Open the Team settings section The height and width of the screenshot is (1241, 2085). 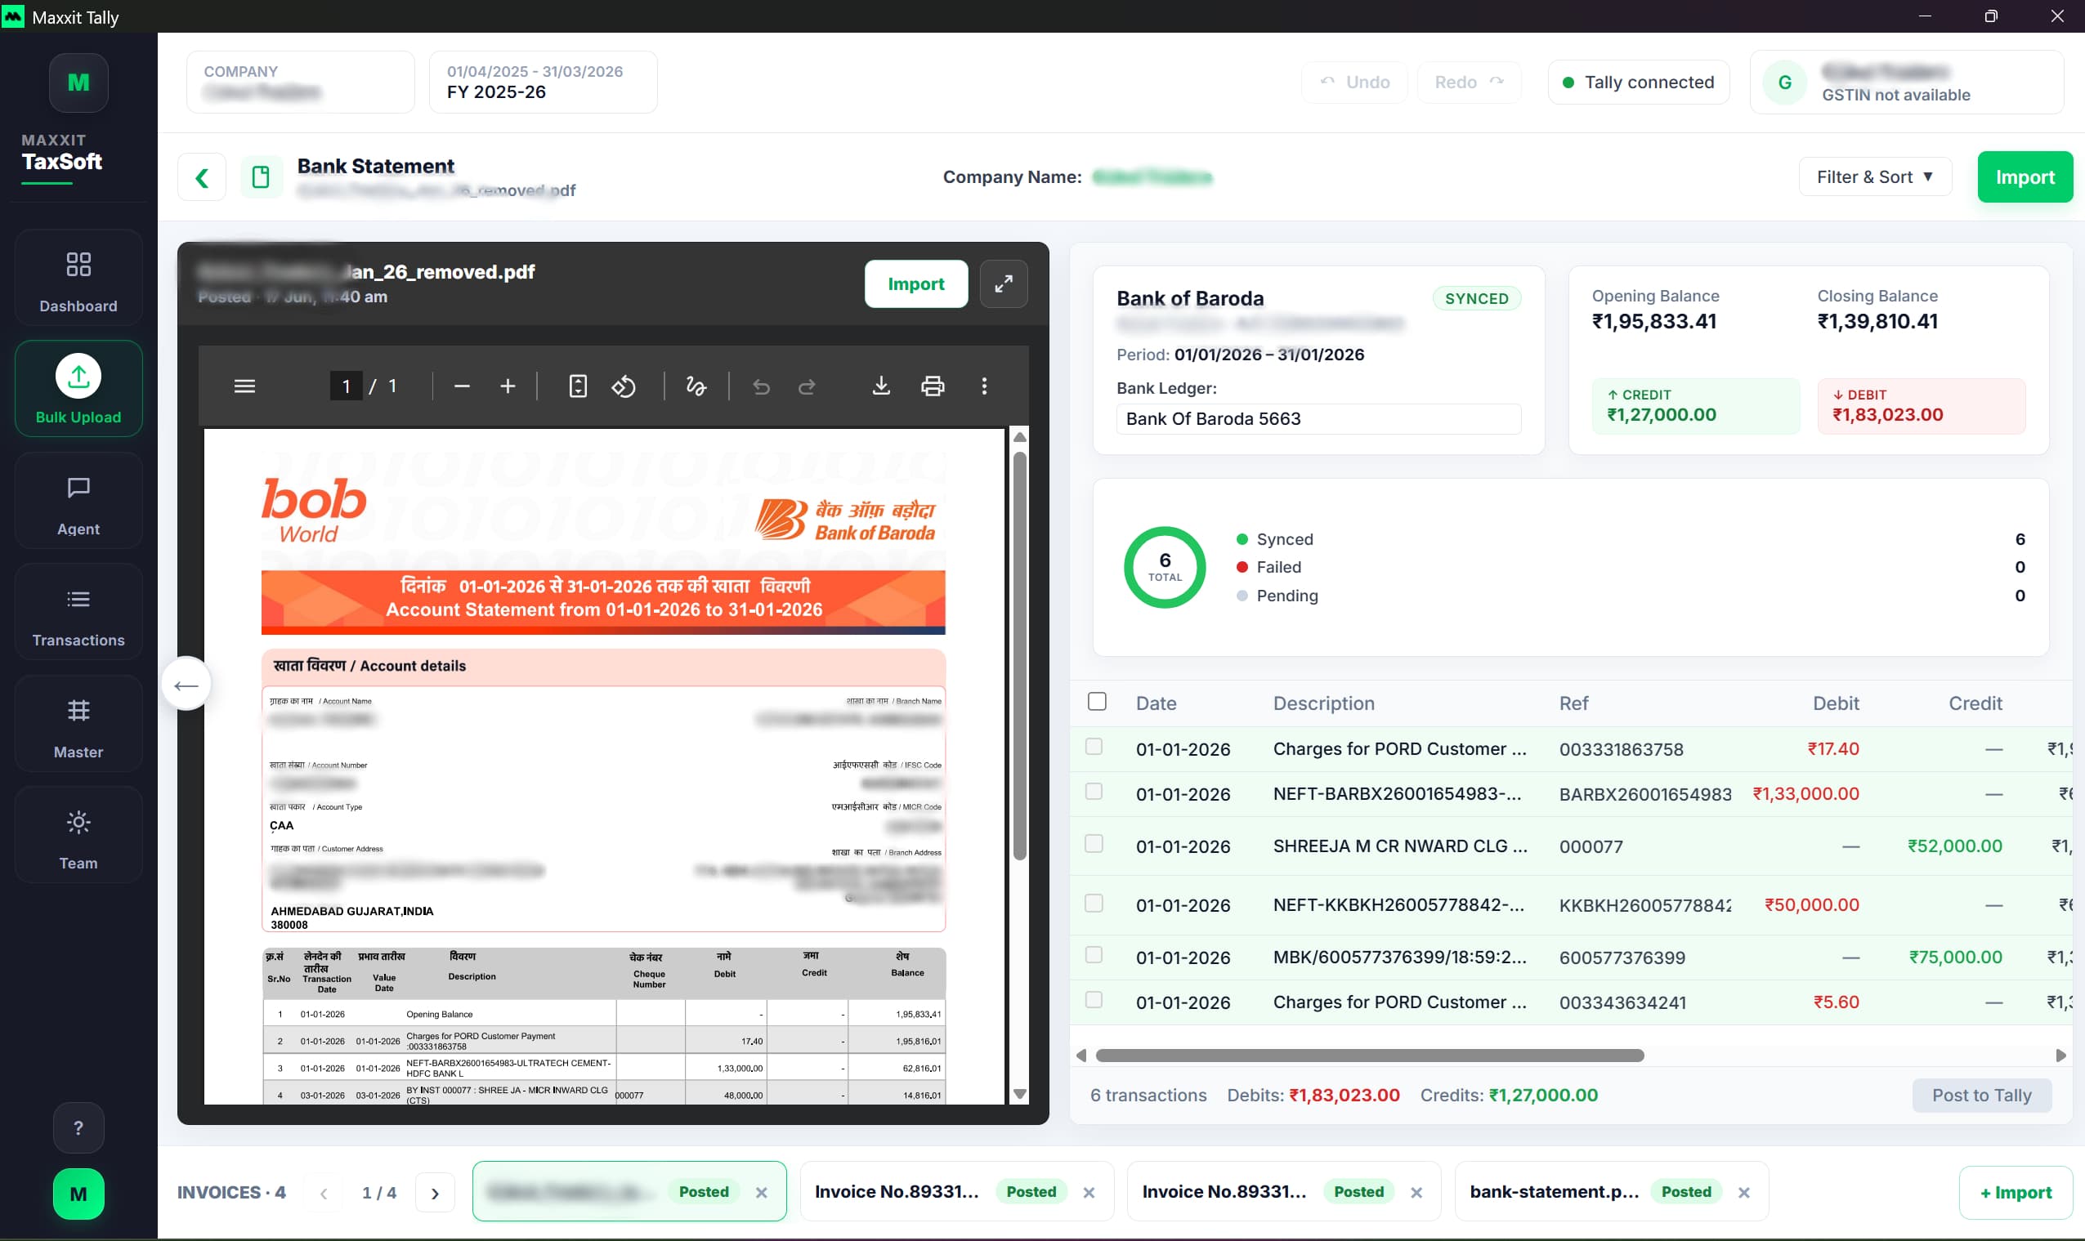[x=78, y=835]
